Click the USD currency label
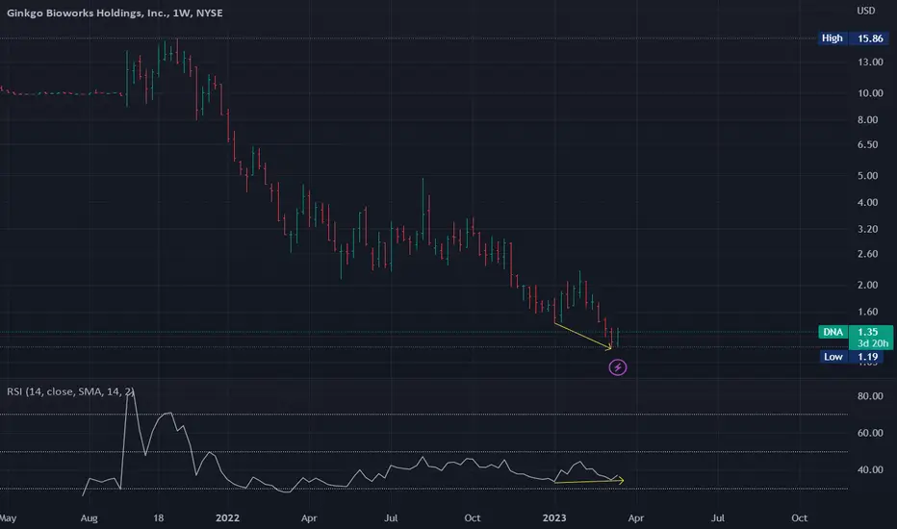 (x=865, y=11)
